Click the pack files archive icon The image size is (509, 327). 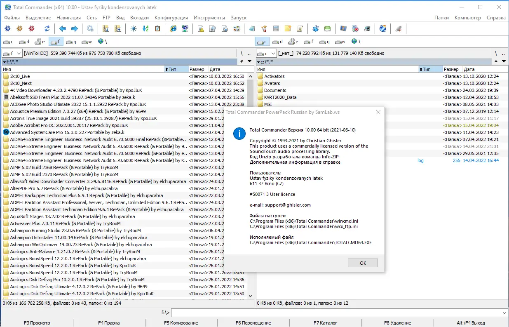pos(106,28)
